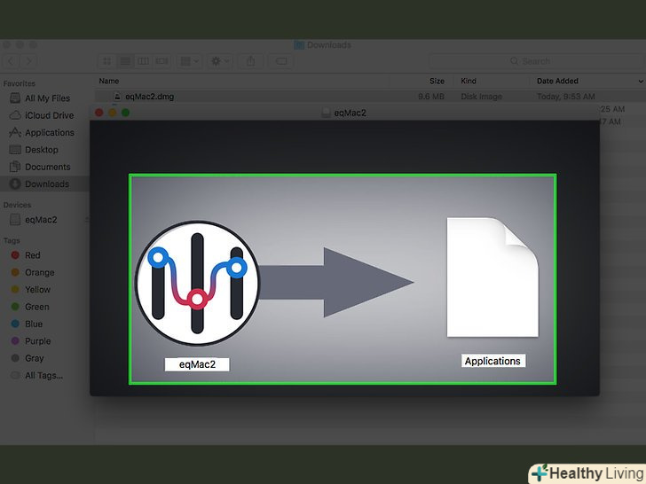Click the Desktop sidebar icon
Image resolution: width=646 pixels, height=484 pixels.
pos(15,150)
